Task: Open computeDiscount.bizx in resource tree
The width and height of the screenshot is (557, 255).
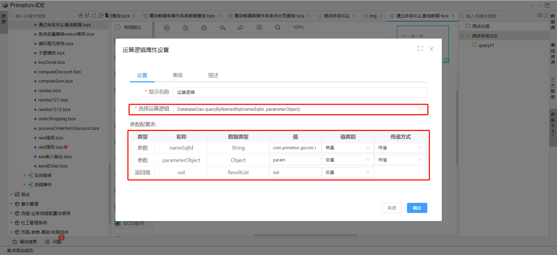Action: click(x=59, y=72)
